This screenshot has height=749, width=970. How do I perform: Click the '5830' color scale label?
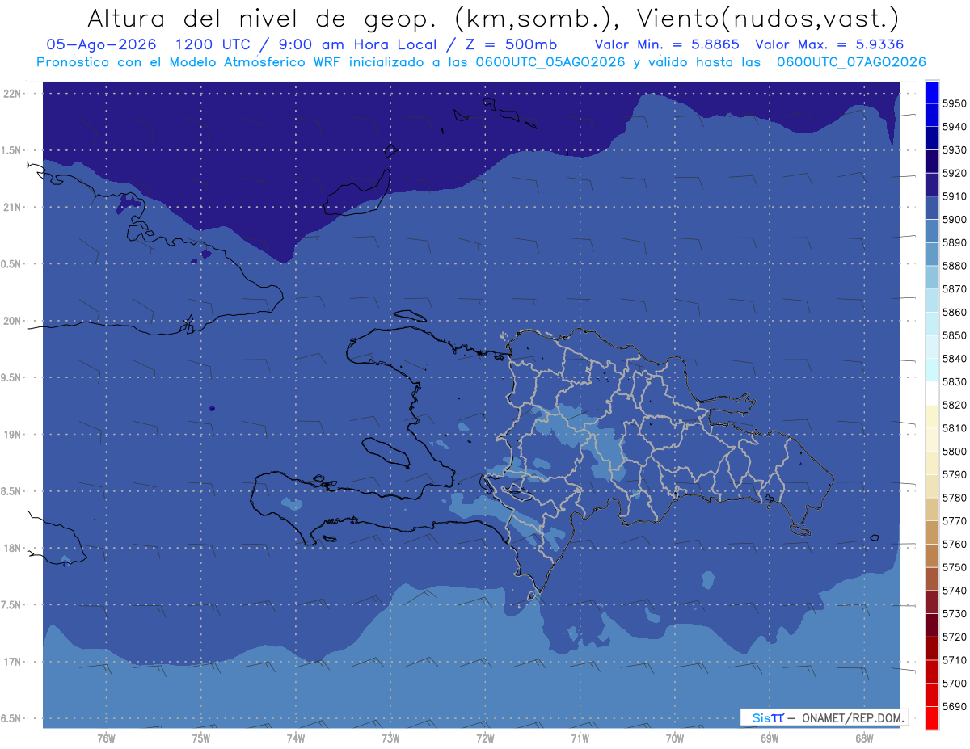coord(955,382)
